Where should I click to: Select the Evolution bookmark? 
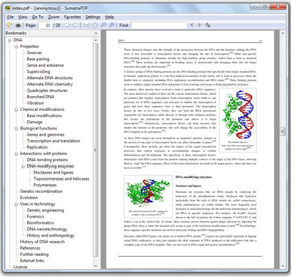(x=29, y=198)
